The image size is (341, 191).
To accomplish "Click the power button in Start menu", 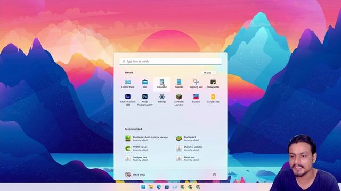I will [215, 175].
